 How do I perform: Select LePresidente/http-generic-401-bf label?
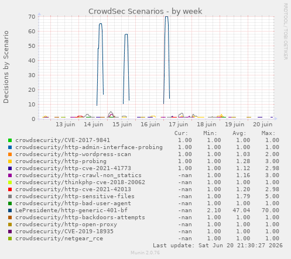(x=71, y=210)
